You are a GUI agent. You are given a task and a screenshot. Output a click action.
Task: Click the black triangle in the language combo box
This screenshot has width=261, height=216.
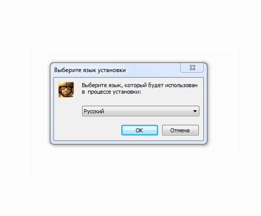pyautogui.click(x=195, y=111)
